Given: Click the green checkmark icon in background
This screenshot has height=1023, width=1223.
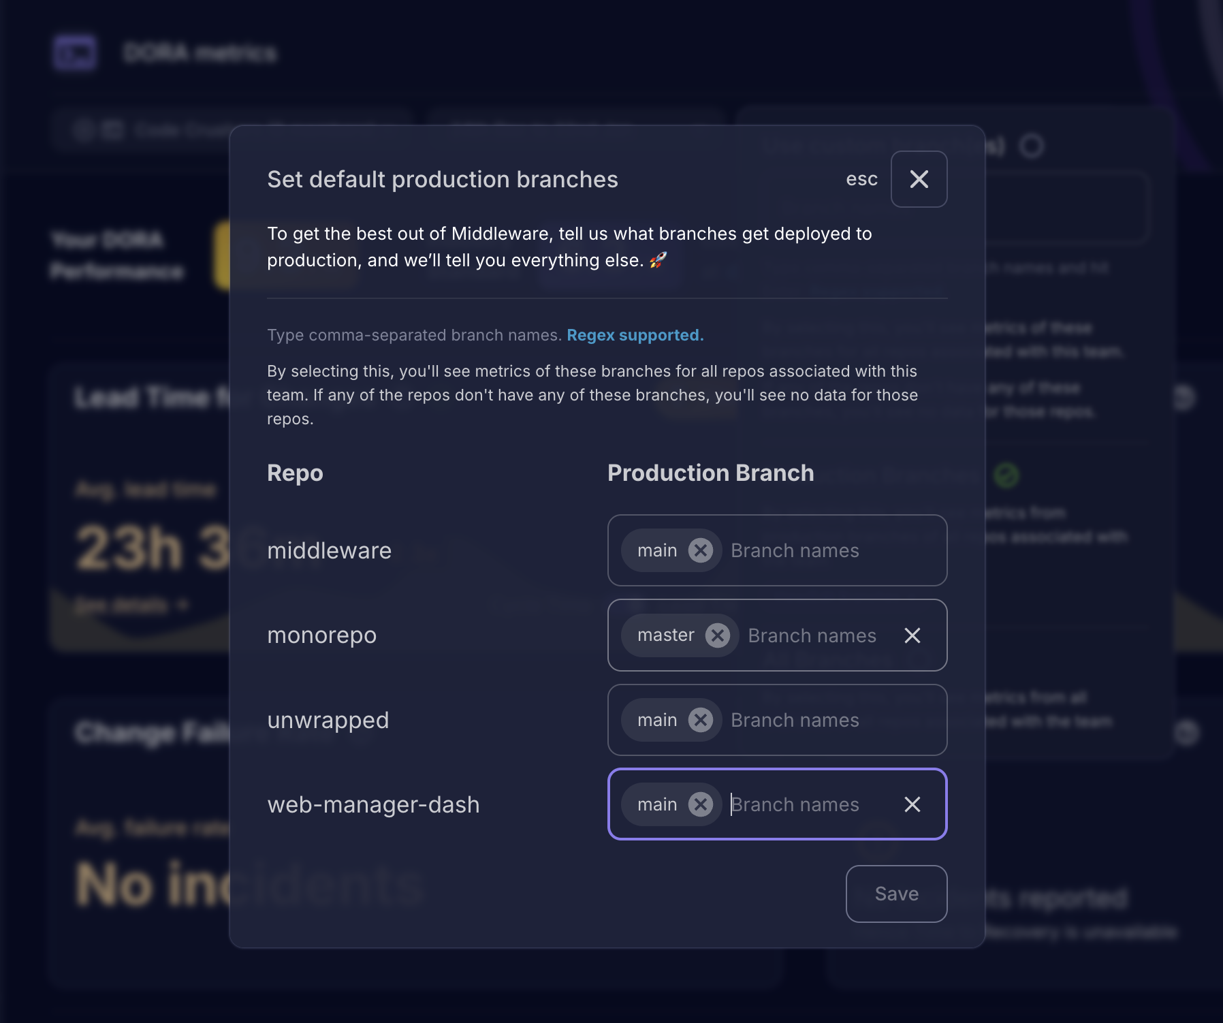Looking at the screenshot, I should [x=1006, y=475].
